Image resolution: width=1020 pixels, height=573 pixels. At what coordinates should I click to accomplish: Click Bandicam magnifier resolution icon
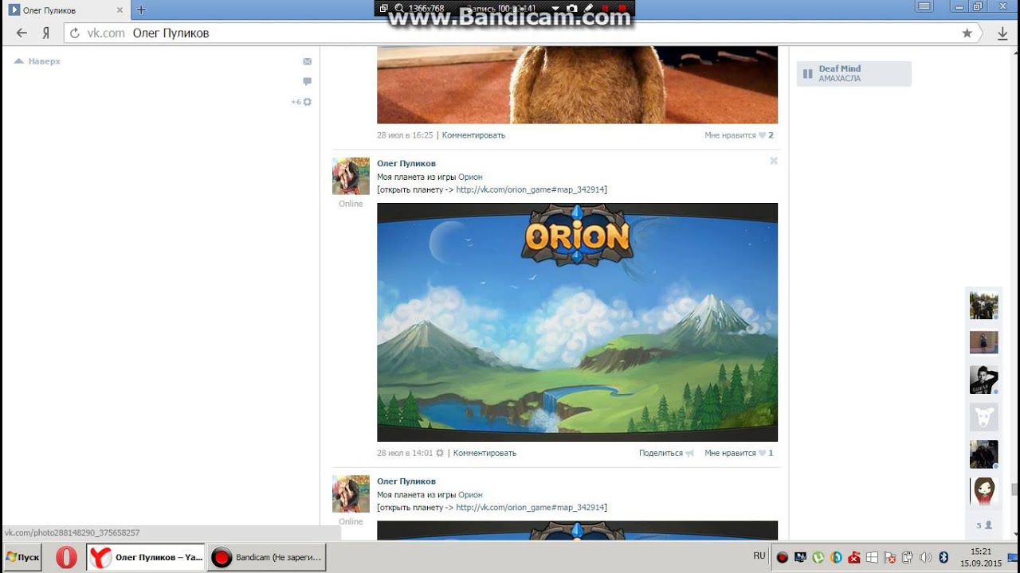point(398,8)
